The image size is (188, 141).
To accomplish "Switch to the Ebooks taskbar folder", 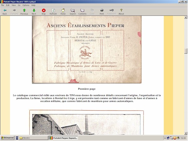I will coord(34,138).
